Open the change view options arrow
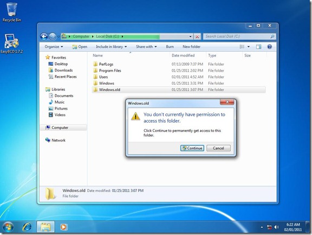This screenshot has width=312, height=235. 249,47
